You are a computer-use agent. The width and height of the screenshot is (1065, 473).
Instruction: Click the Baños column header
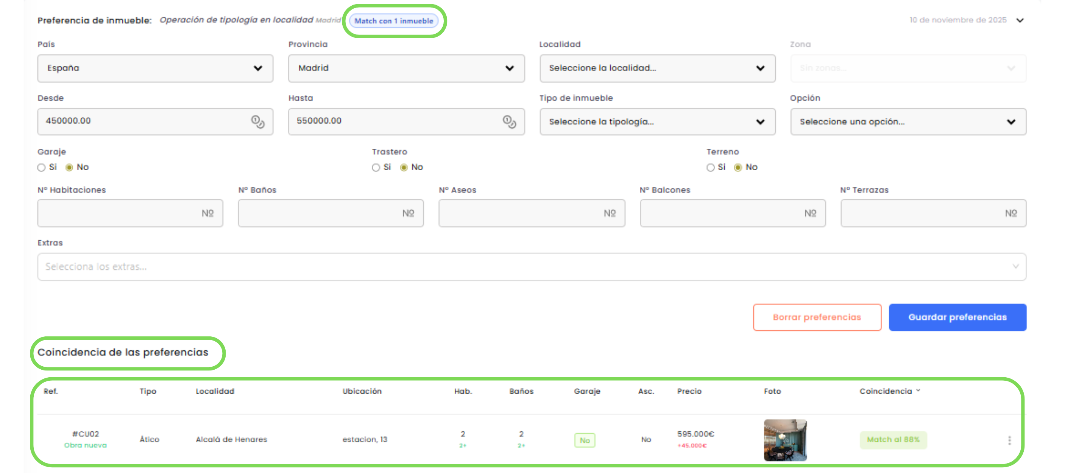pyautogui.click(x=521, y=391)
